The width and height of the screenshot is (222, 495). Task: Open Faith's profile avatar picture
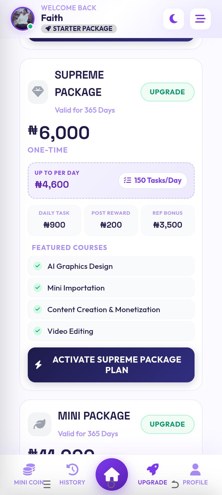pos(23,19)
